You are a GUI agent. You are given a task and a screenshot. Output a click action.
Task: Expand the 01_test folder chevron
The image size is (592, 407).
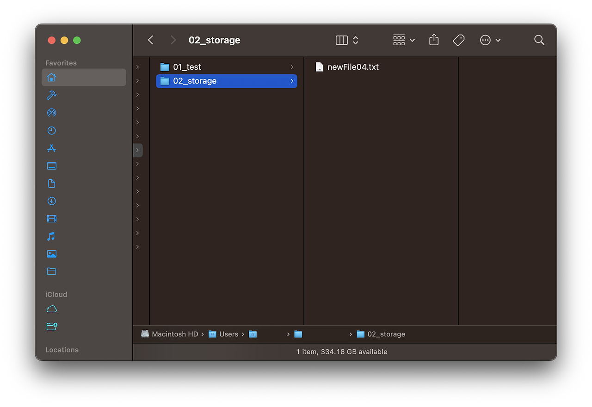tap(291, 67)
